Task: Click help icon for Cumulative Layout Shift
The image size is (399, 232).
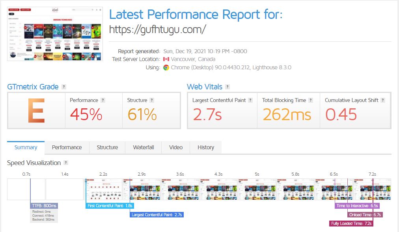Action: coord(383,100)
